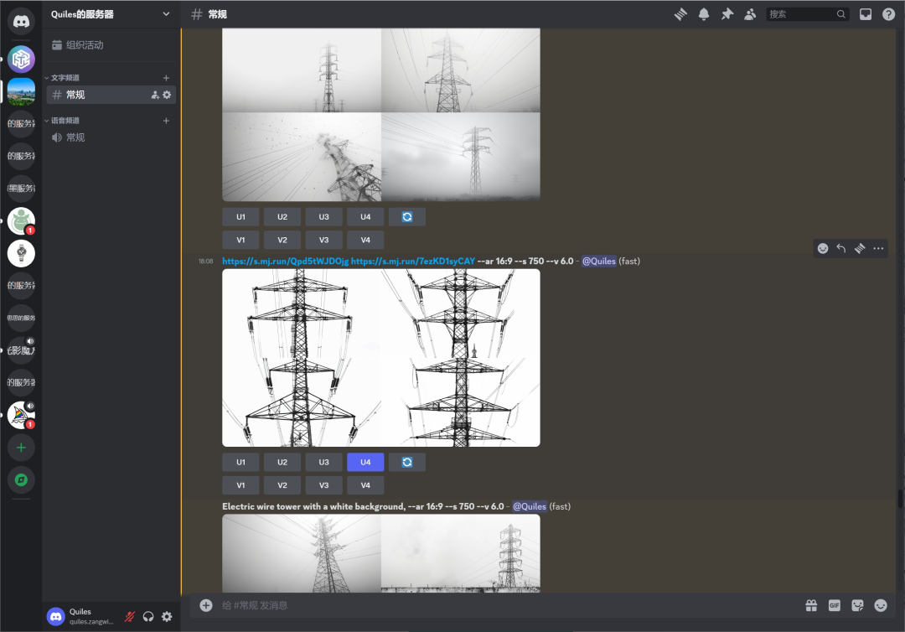The width and height of the screenshot is (905, 632).
Task: Make variations V3 on first grid
Action: pyautogui.click(x=323, y=240)
